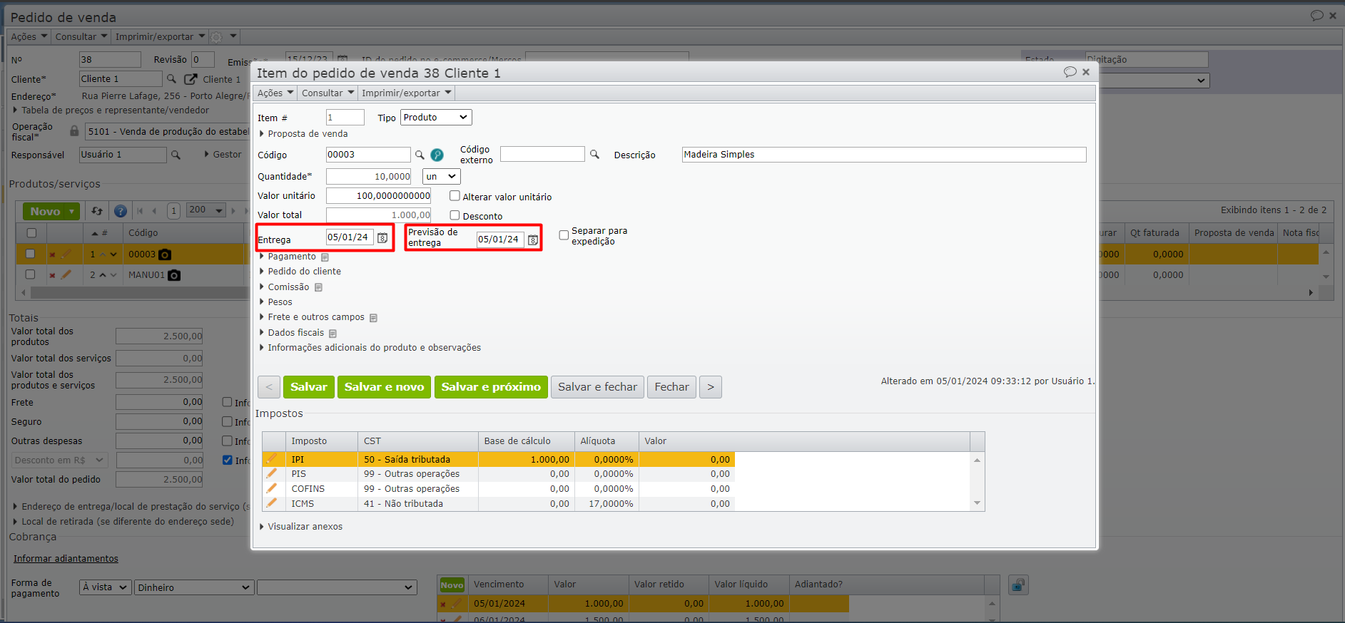The image size is (1345, 623).
Task: Click camera icon on row MANU01
Action: 174,275
